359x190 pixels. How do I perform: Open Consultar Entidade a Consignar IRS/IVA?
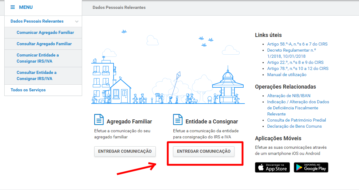(x=36, y=75)
